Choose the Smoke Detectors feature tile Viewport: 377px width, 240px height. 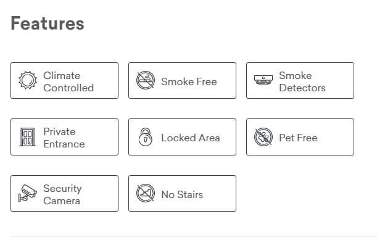point(300,81)
